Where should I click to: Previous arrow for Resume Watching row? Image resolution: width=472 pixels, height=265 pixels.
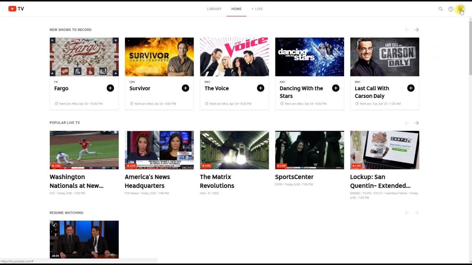tap(407, 213)
